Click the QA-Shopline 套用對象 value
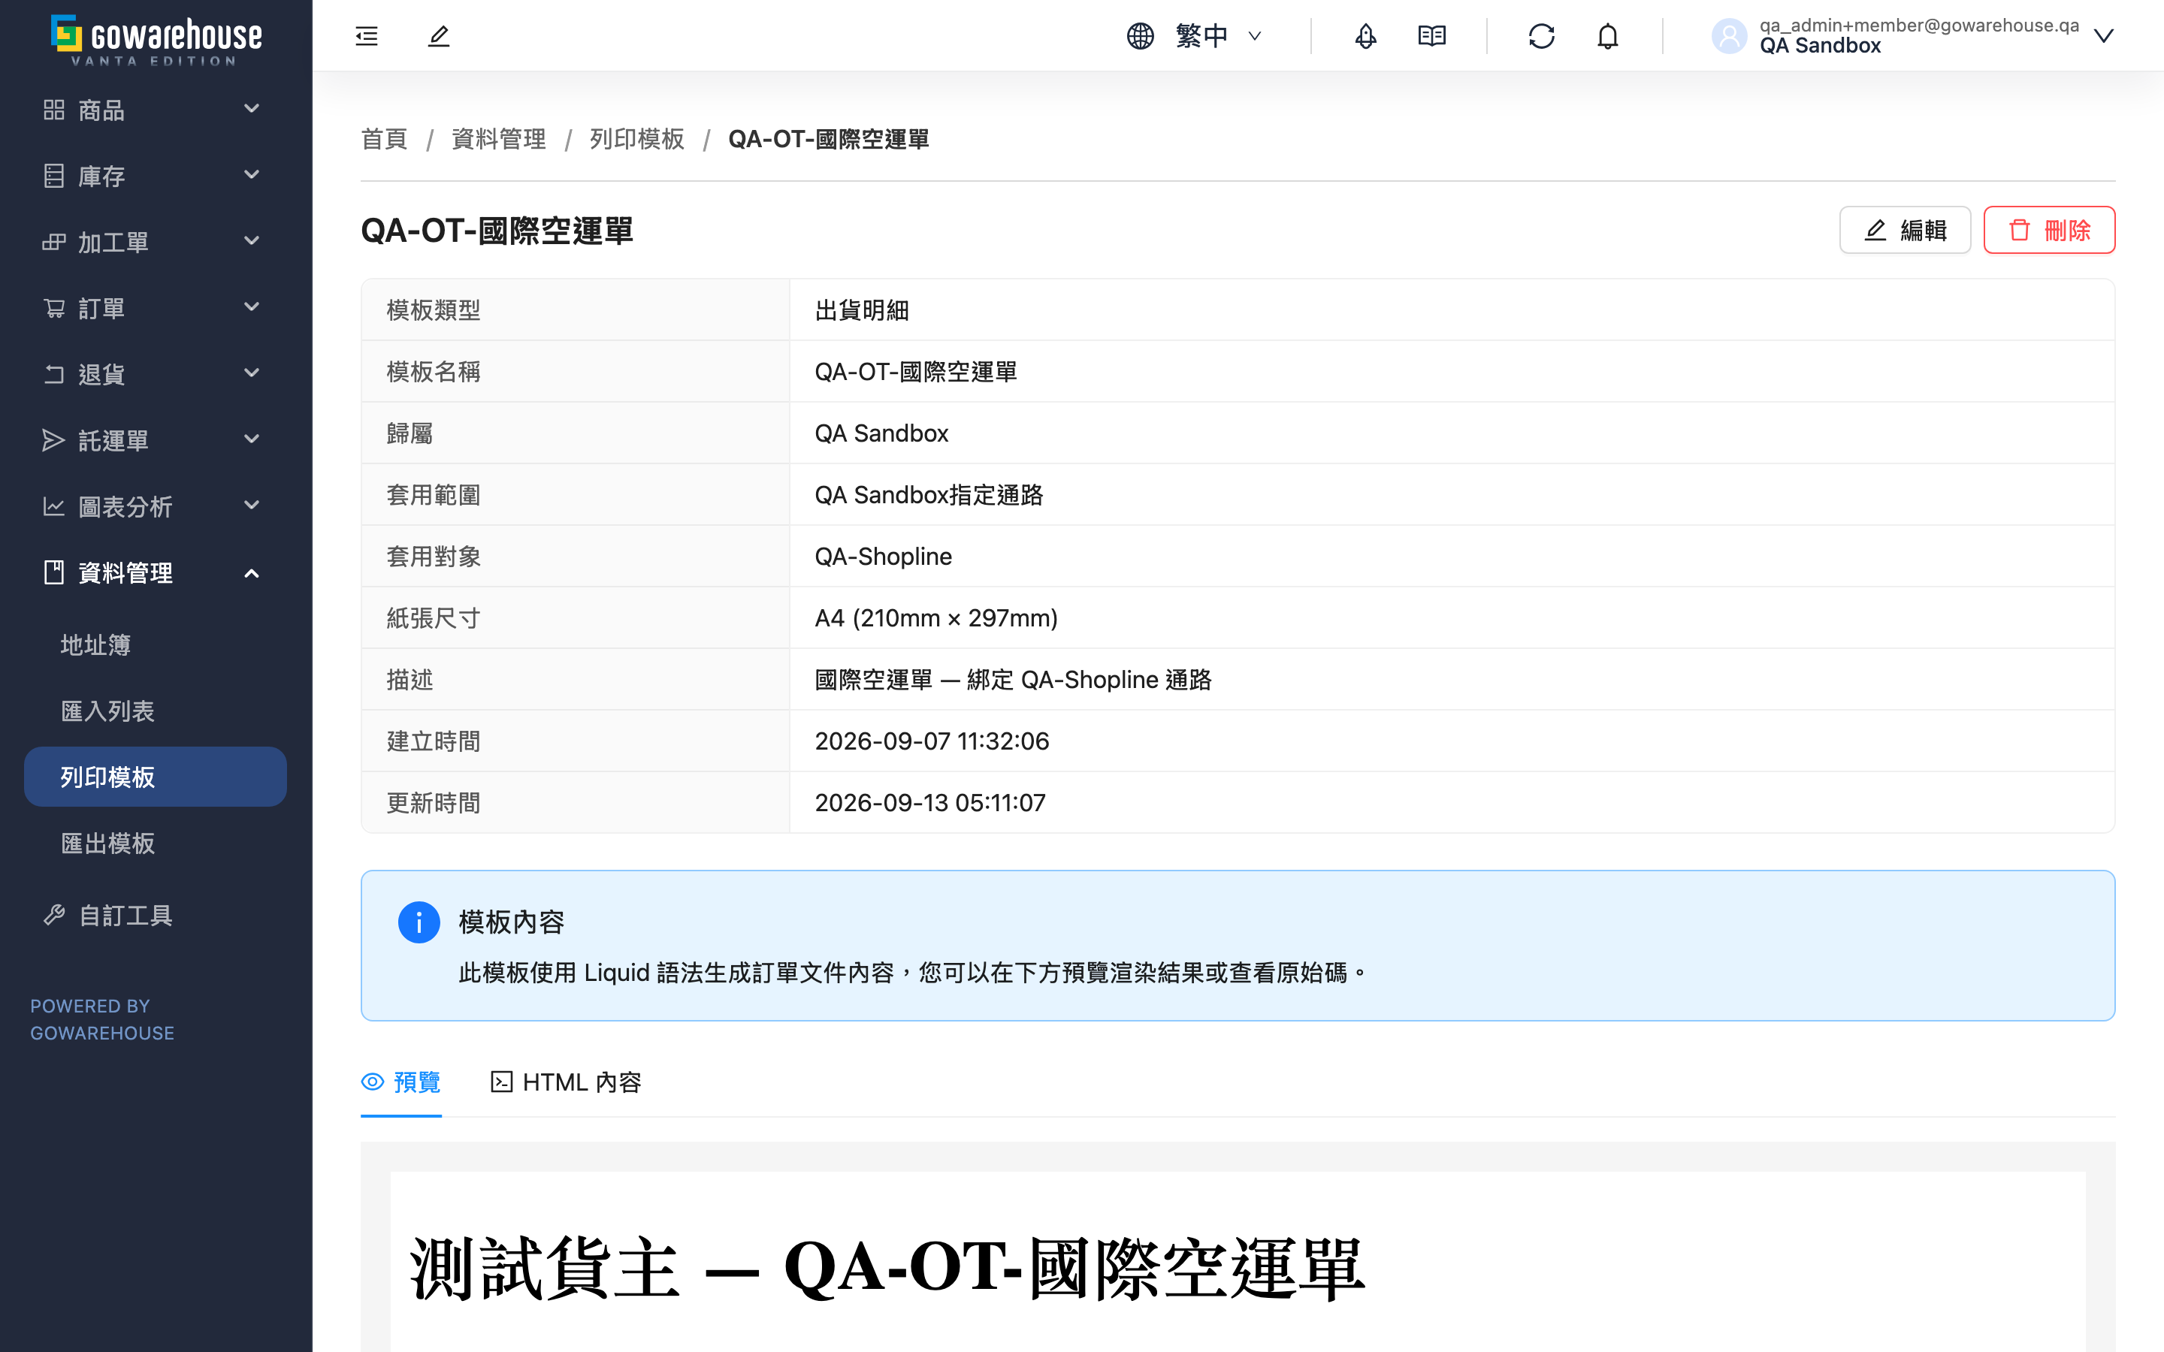 click(883, 556)
